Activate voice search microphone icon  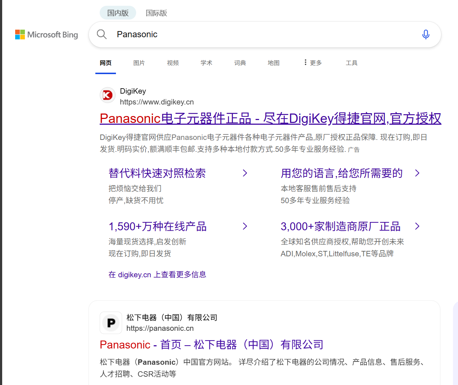tap(425, 34)
